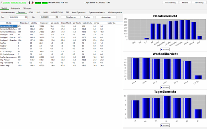This screenshot has height=129, width=207.
Task: Sort by the akt Jahr column header
Action: coord(34,23)
